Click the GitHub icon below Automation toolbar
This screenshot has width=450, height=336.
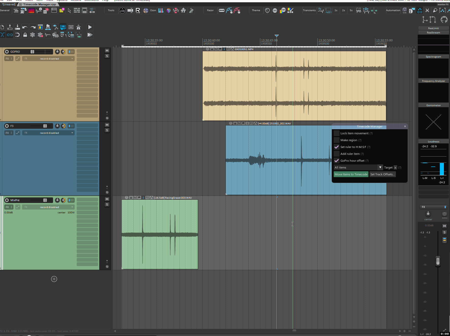(x=444, y=20)
